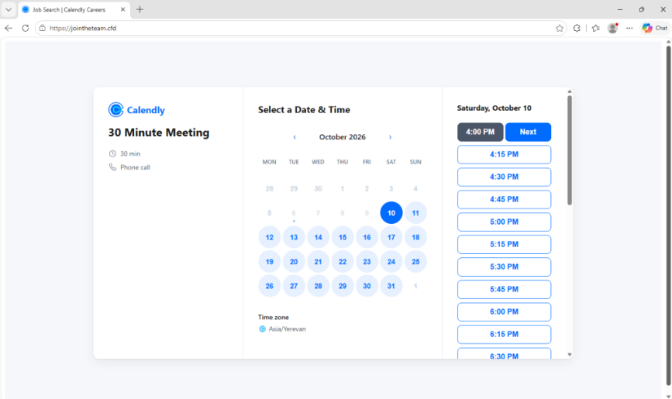This screenshot has width=672, height=399.
Task: Click the October 2026 month label
Action: pos(343,137)
